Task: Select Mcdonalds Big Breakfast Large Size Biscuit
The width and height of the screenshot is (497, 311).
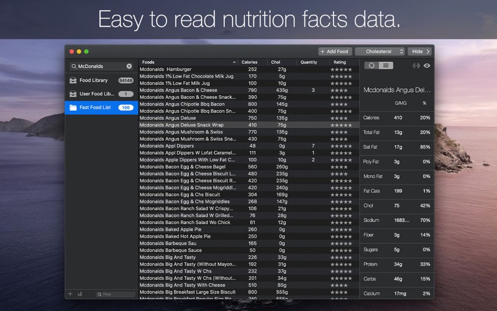Action: (249, 292)
